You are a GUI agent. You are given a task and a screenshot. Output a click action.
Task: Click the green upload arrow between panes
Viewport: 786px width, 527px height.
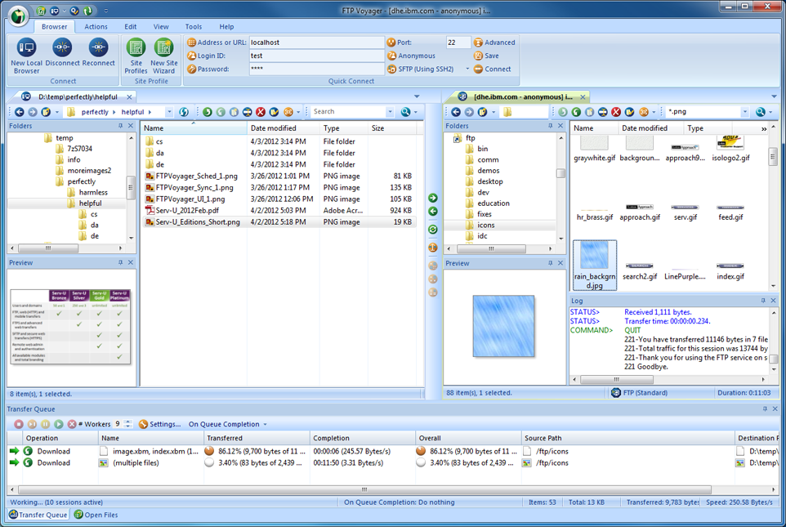433,198
